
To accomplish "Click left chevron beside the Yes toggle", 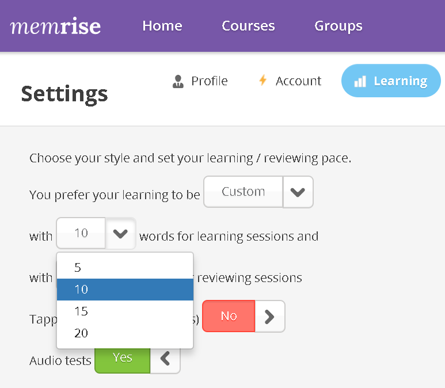I will 165,358.
